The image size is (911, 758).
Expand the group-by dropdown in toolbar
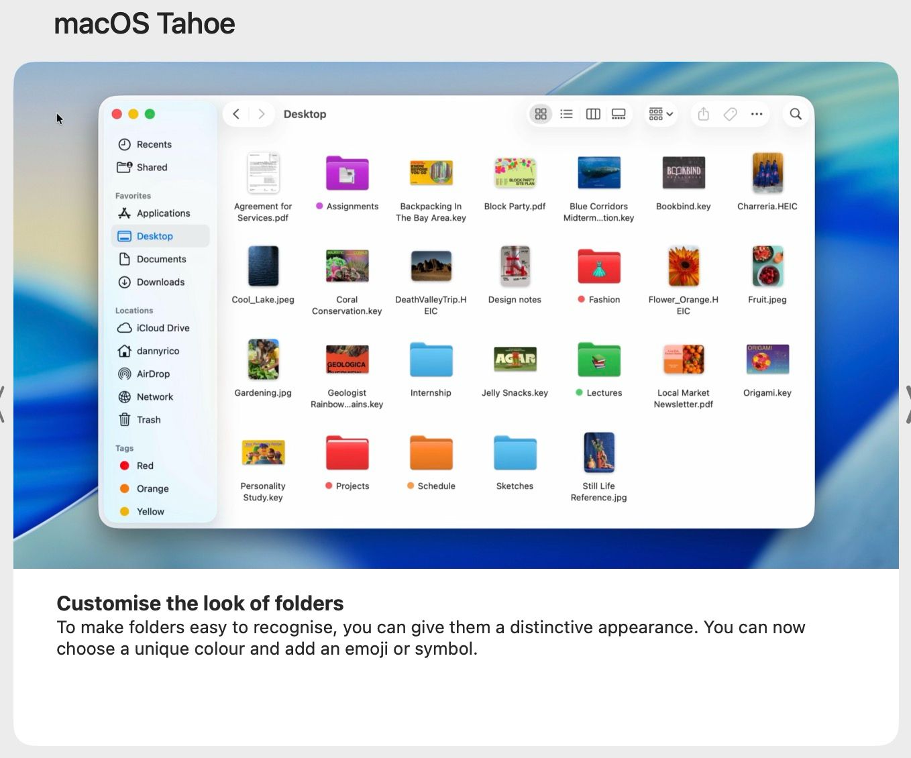[661, 114]
